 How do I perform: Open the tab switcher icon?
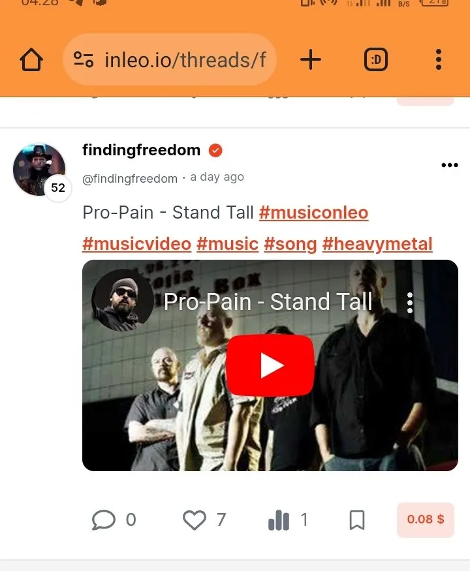[375, 59]
